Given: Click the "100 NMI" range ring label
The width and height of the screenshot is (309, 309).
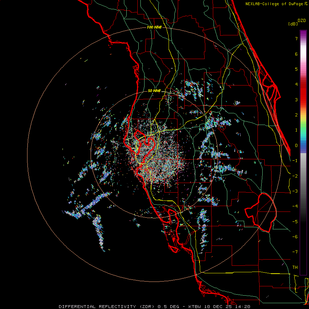Looking at the screenshot, I should (154, 27).
